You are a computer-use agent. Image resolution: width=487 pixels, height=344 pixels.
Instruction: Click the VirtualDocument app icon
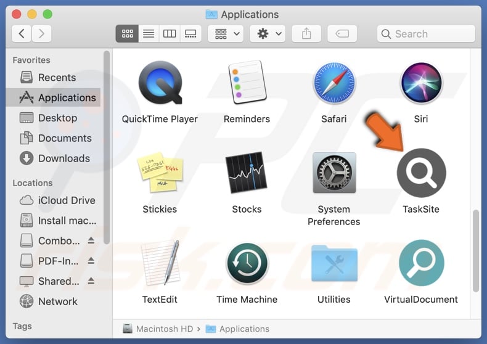click(x=422, y=263)
